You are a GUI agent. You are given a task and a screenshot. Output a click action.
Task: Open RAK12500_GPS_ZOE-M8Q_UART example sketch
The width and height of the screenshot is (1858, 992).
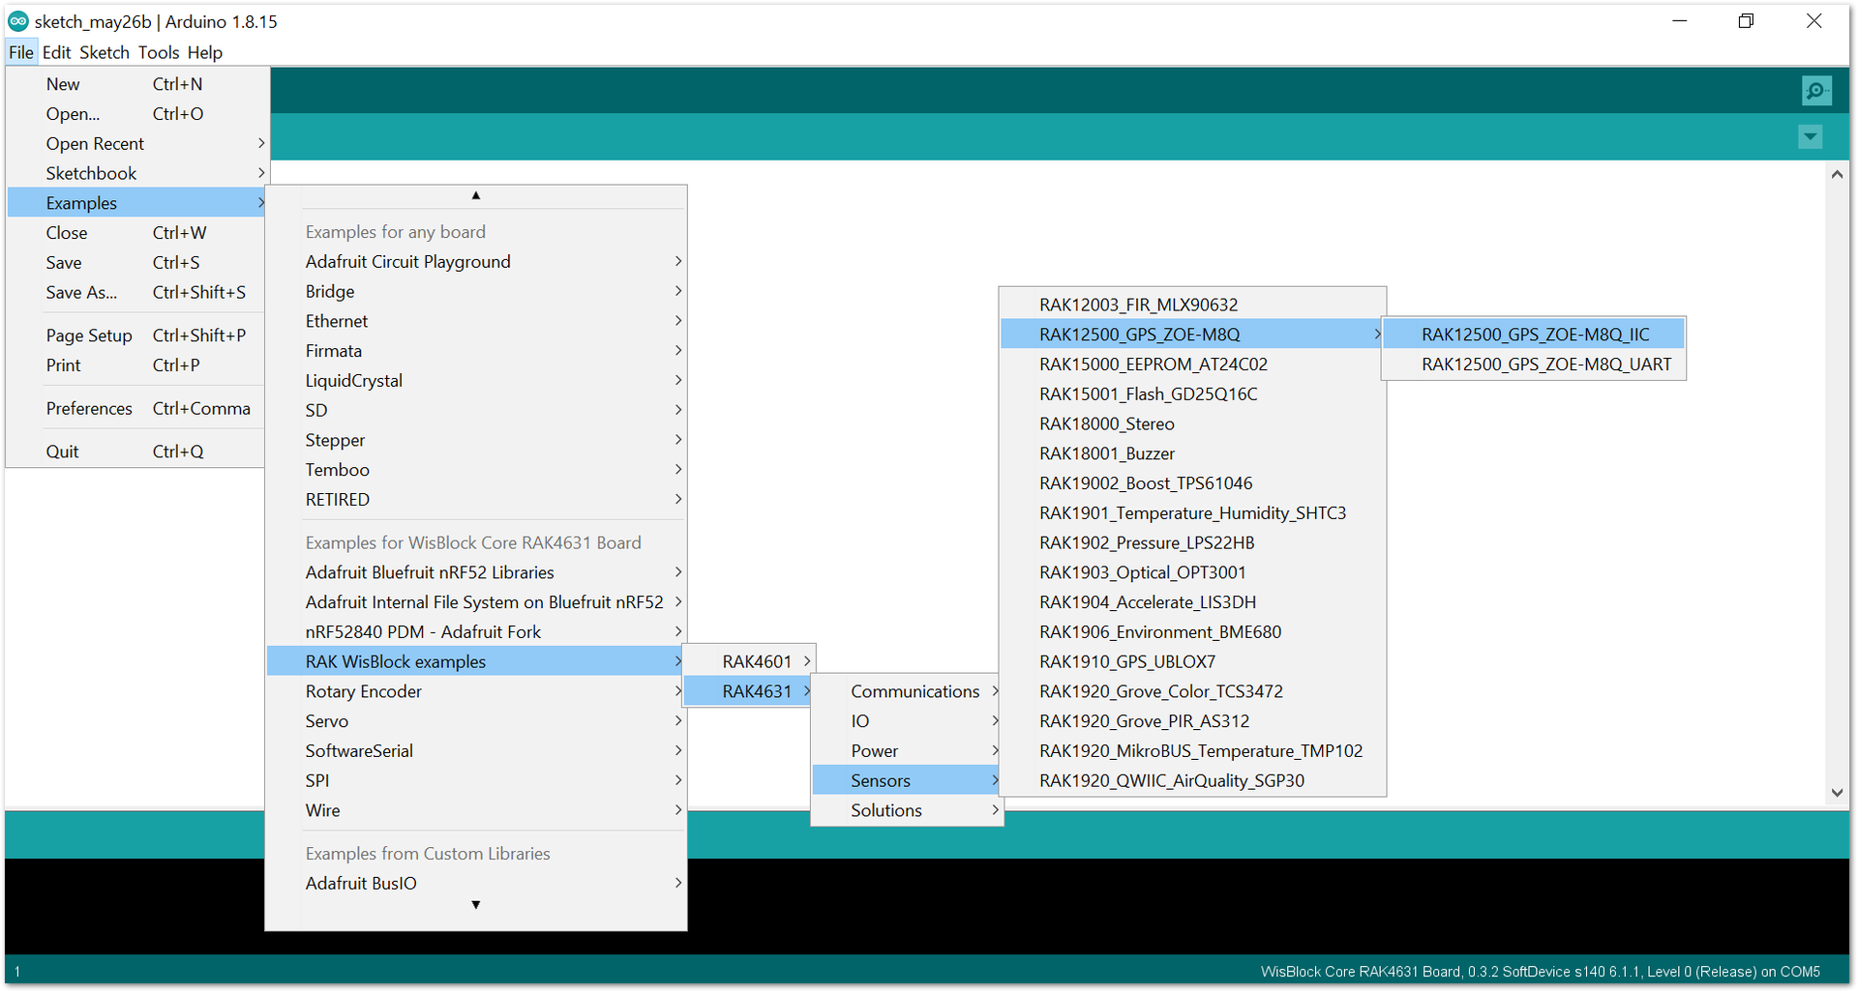[x=1534, y=365]
